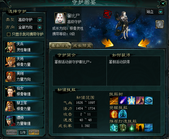Click the grey portrait icon beside the model
This screenshot has height=139, width=169.
coord(160,24)
